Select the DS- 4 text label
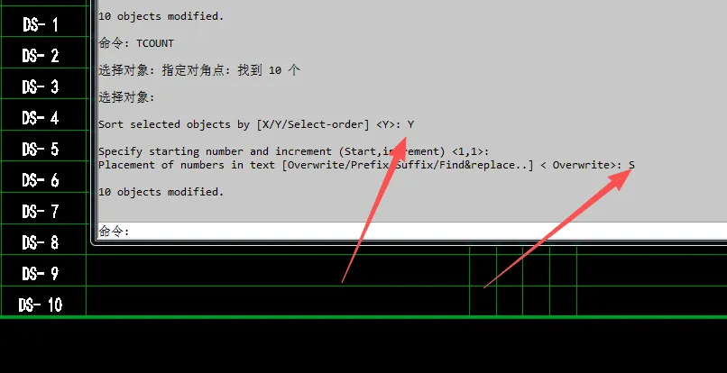727x373 pixels. click(x=41, y=118)
